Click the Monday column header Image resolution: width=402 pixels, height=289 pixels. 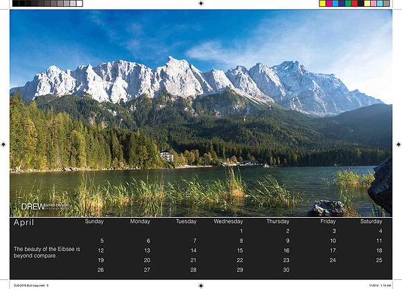coord(140,221)
